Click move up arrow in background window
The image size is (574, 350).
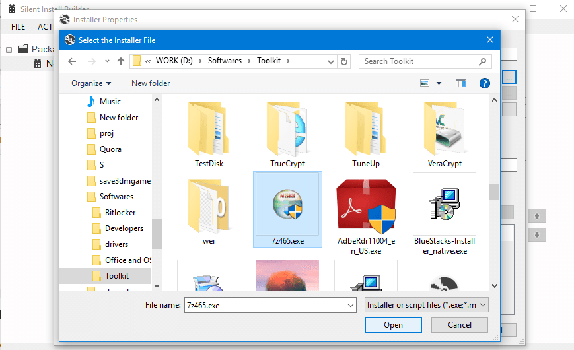click(537, 216)
